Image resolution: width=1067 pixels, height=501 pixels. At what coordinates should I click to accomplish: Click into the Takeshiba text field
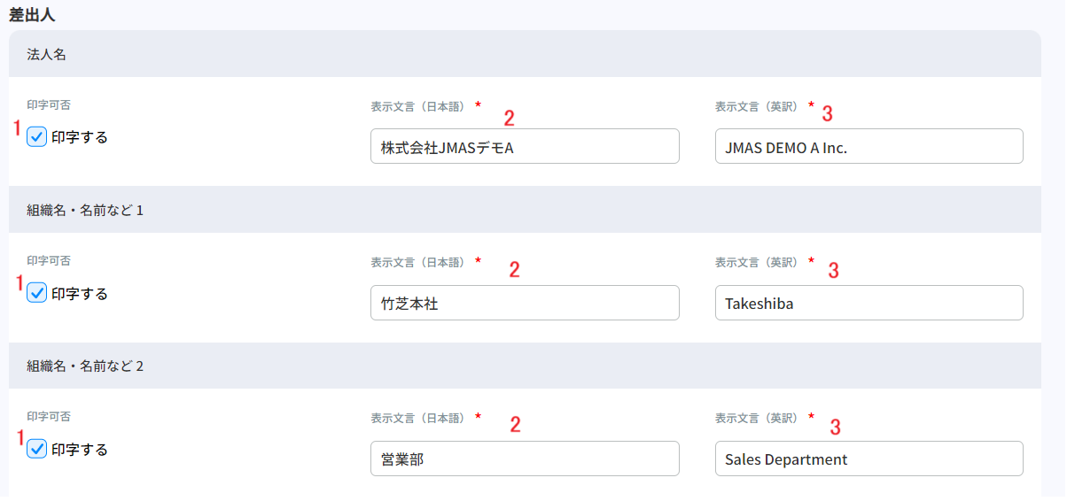point(868,303)
